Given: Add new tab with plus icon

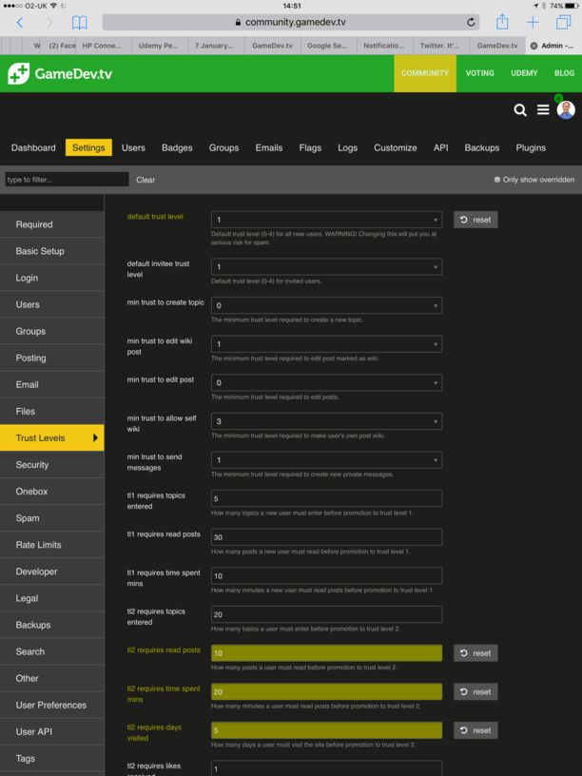Looking at the screenshot, I should point(533,22).
